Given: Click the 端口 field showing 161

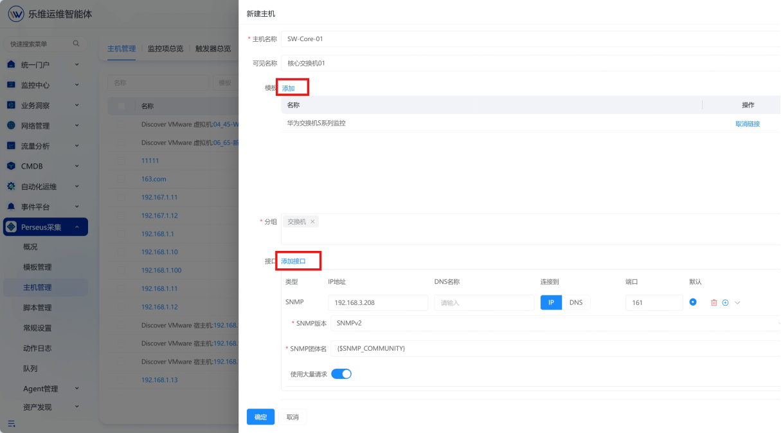Looking at the screenshot, I should coord(654,302).
